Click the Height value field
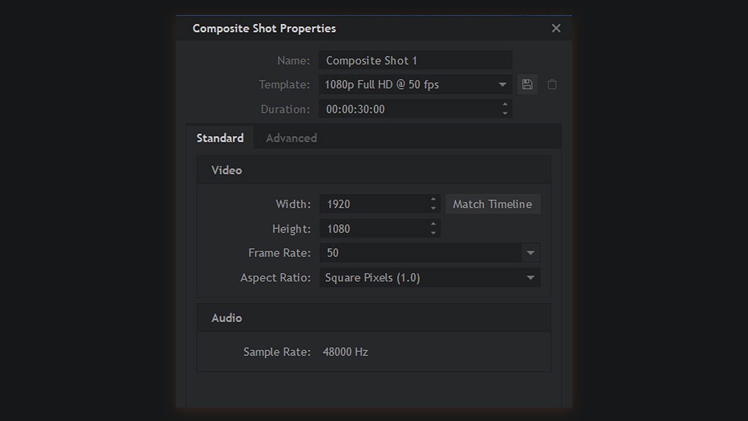Image resolution: width=748 pixels, height=421 pixels. (374, 229)
